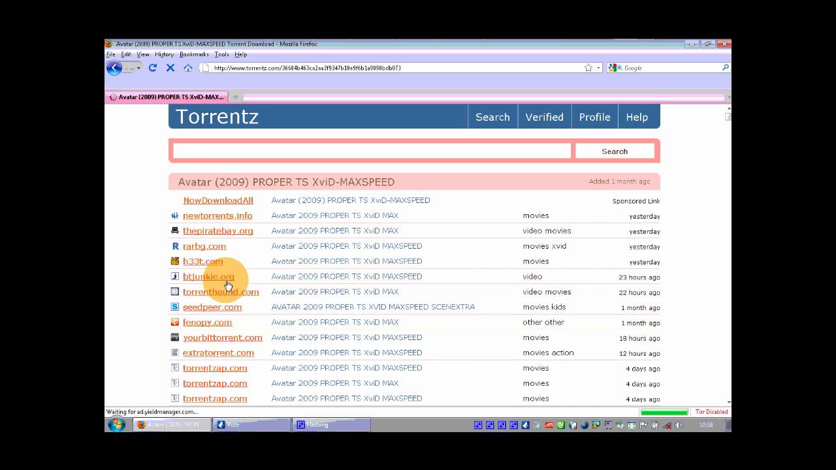Viewport: 836px width, 470px height.
Task: Click the newtorrents.info site favicon
Action: coord(174,215)
